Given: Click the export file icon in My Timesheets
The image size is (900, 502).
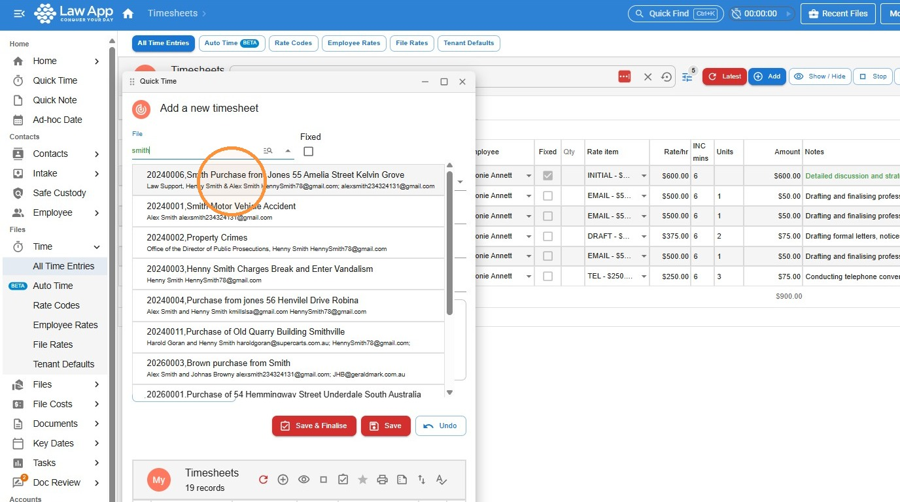Looking at the screenshot, I should (402, 480).
